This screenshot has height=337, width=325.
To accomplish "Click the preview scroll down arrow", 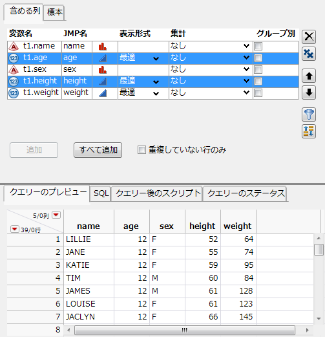I will click(319, 318).
